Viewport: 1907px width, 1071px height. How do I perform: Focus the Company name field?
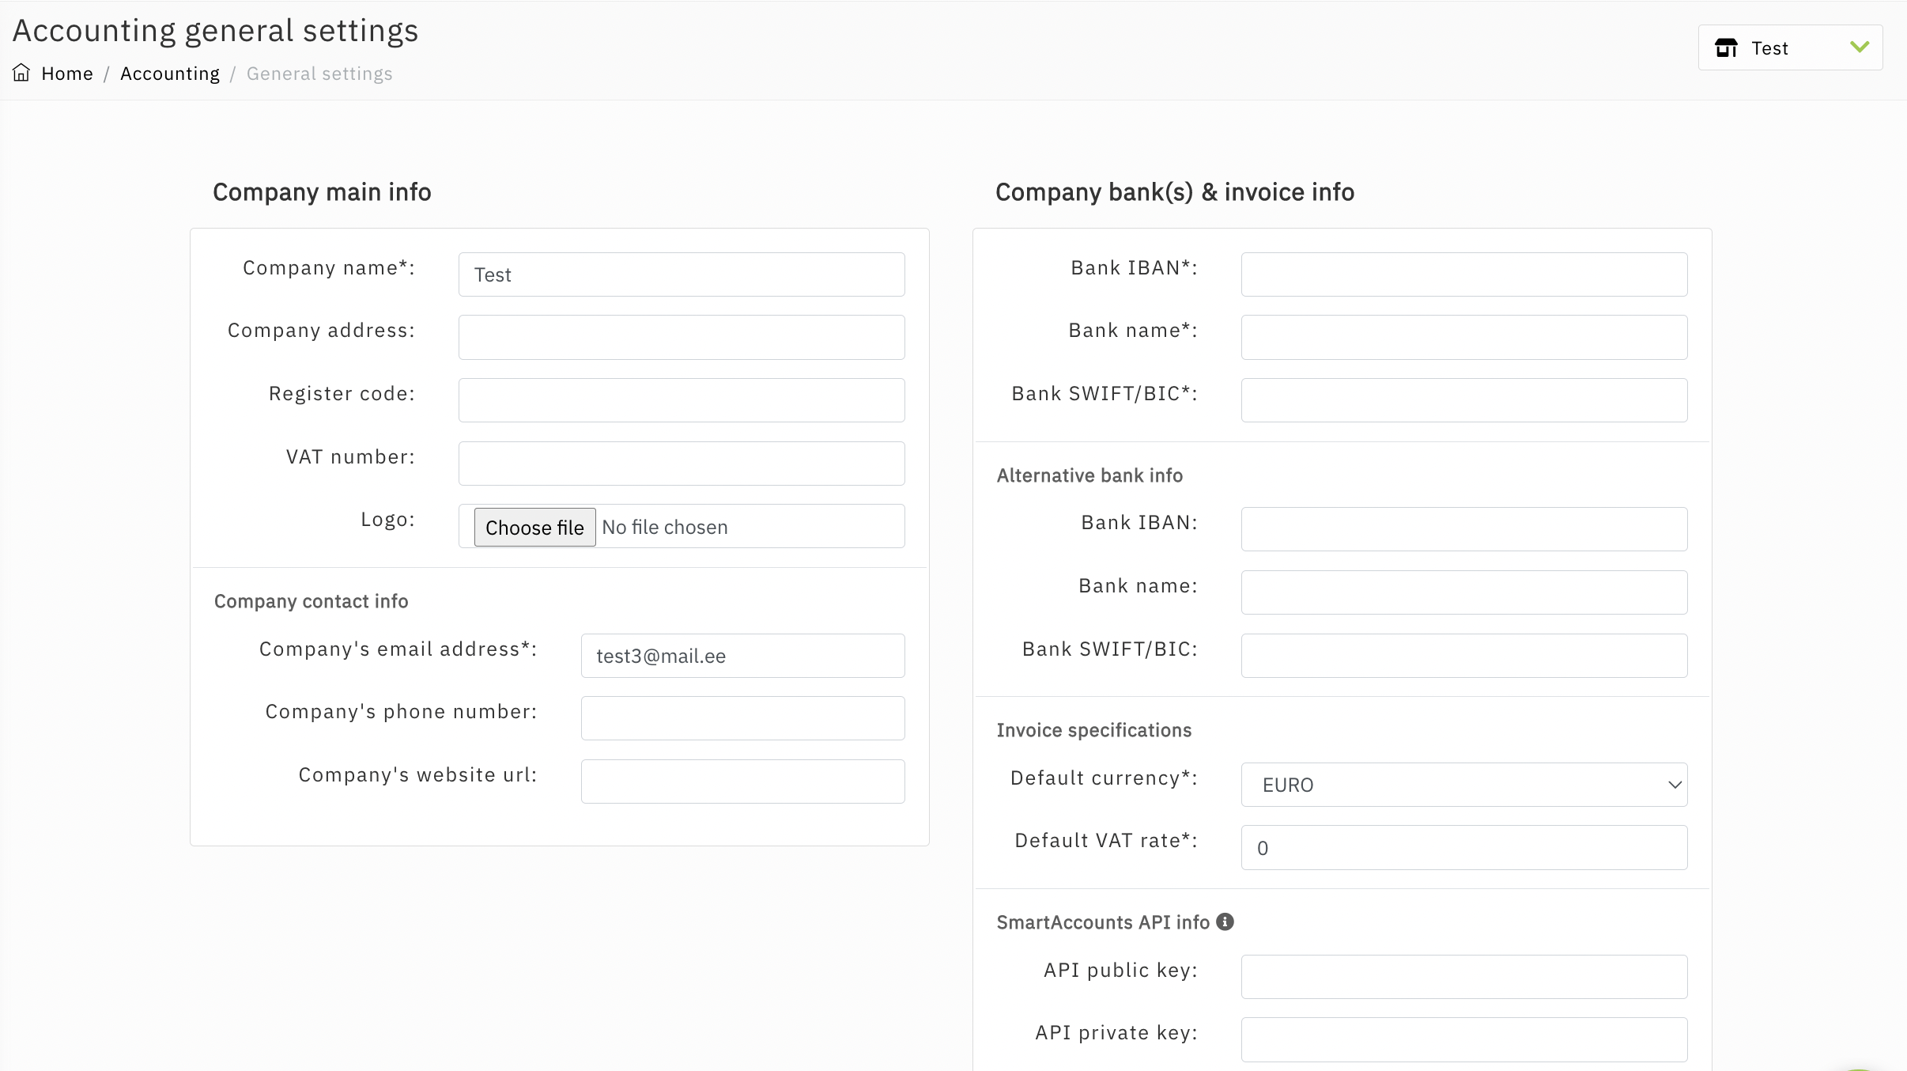point(681,274)
